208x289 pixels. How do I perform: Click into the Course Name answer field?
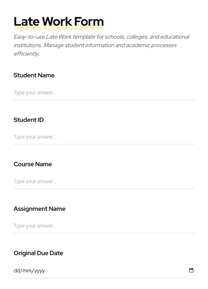[104, 181]
